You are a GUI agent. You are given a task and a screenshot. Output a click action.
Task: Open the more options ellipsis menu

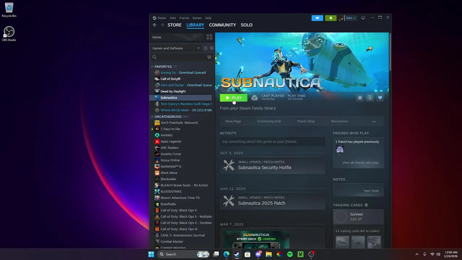374,121
